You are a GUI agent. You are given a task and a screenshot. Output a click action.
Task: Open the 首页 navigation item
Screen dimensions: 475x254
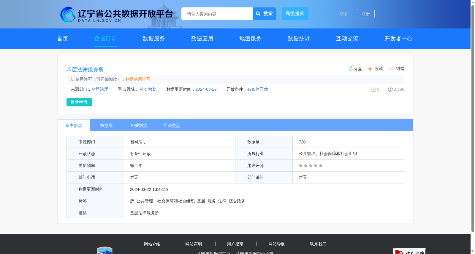point(63,39)
